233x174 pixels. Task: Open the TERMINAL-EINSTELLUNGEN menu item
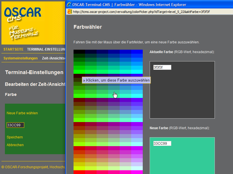click(x=46, y=49)
